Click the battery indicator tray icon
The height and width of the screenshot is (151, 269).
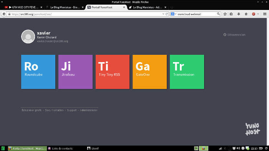tap(261, 148)
